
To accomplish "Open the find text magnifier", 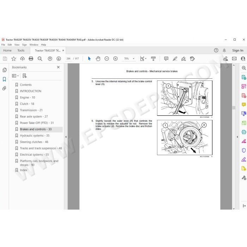I will 40,59.
